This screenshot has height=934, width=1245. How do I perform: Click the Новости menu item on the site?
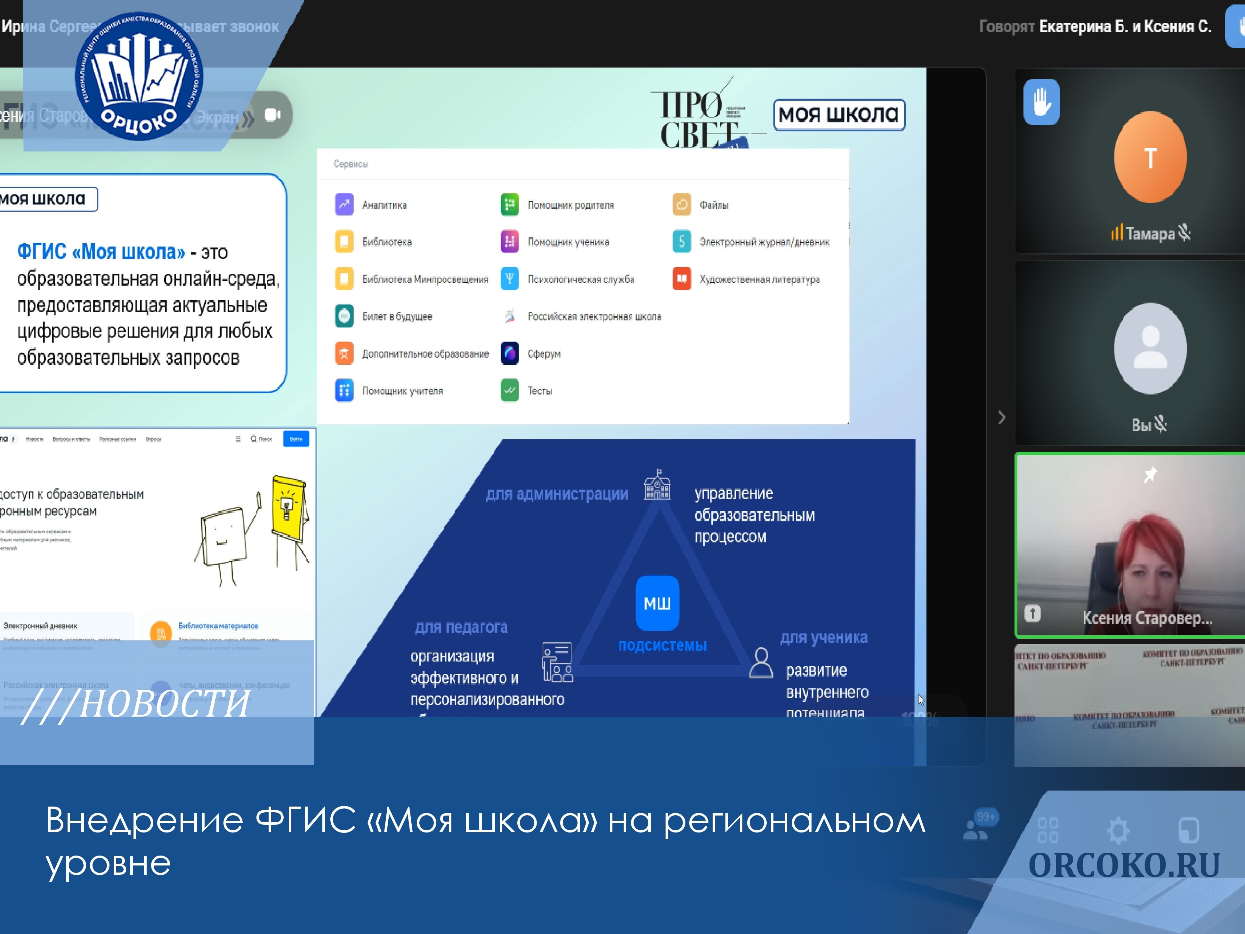click(34, 439)
